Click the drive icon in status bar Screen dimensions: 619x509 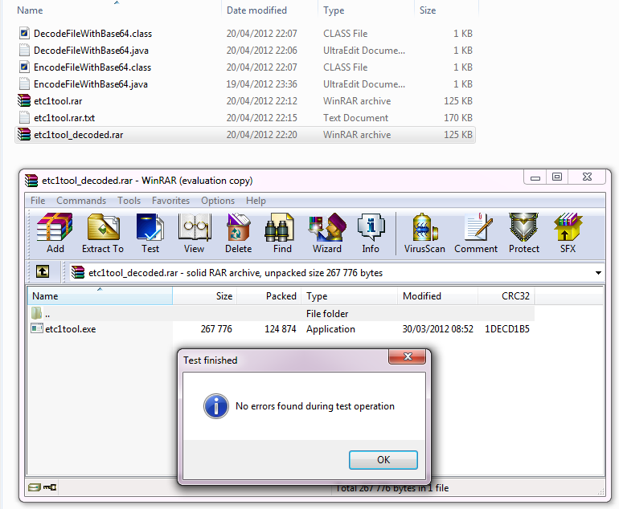point(34,487)
